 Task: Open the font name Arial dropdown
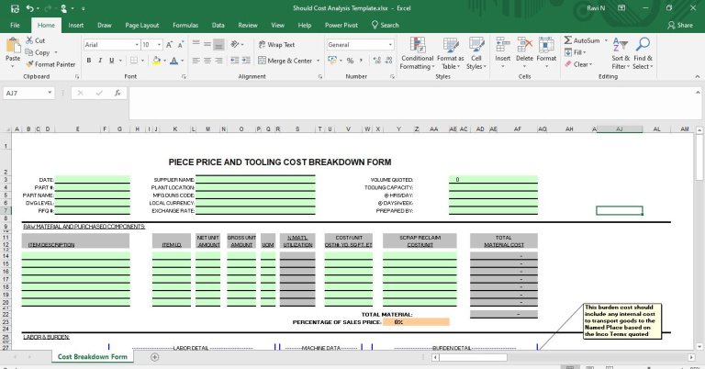tap(137, 44)
